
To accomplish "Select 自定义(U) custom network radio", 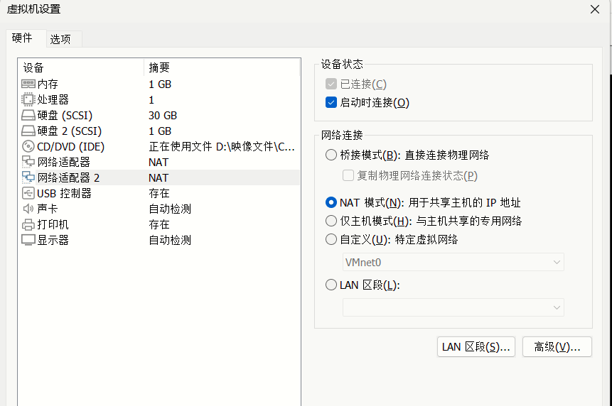I will [331, 239].
